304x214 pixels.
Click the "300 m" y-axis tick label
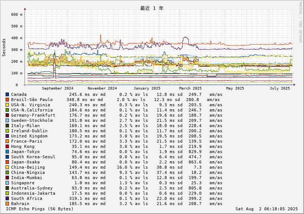17,50
